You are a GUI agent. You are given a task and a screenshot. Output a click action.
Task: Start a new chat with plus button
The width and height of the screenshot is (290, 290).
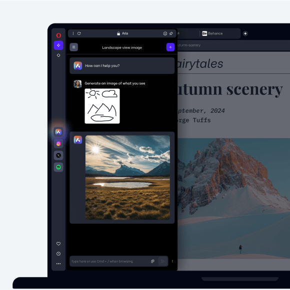pos(170,47)
